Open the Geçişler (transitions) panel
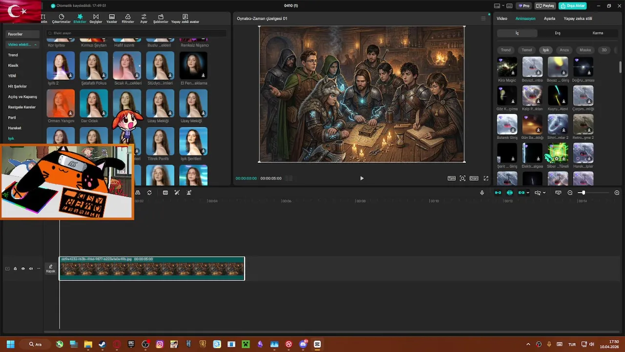 [x=96, y=19]
